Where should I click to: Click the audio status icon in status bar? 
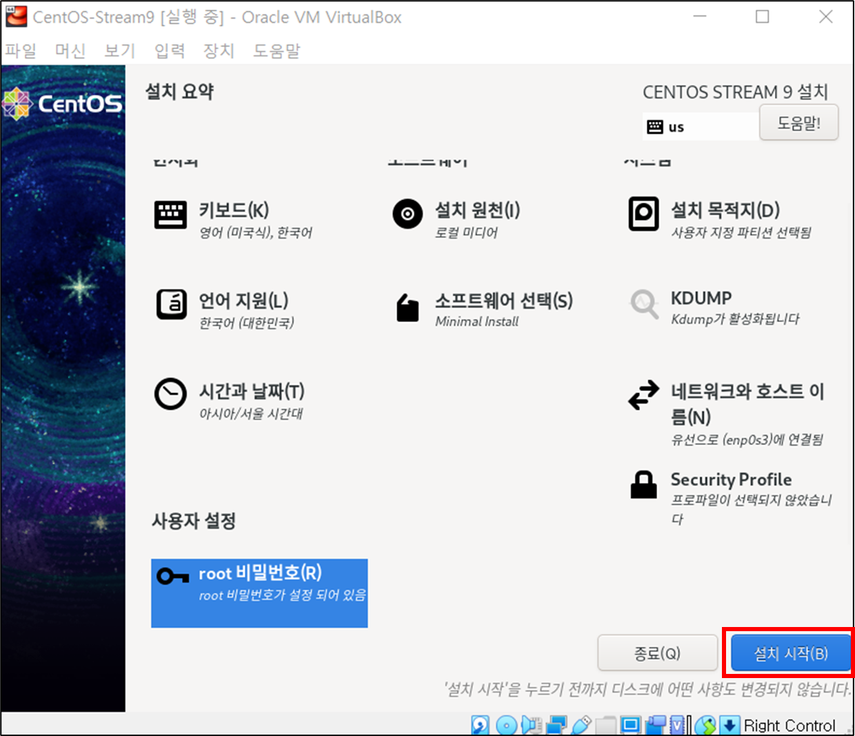pos(532,725)
